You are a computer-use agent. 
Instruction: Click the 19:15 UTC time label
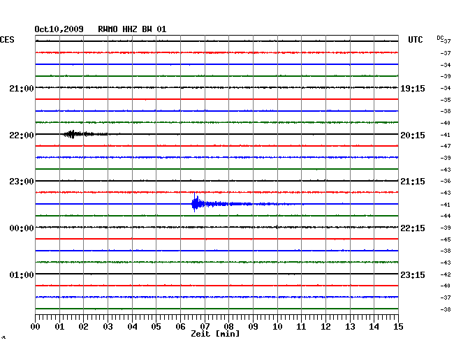coord(413,88)
